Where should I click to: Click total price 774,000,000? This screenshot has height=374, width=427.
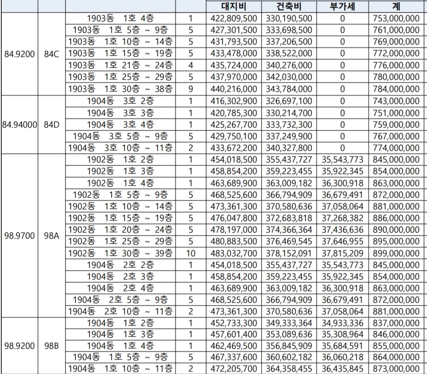(396, 148)
